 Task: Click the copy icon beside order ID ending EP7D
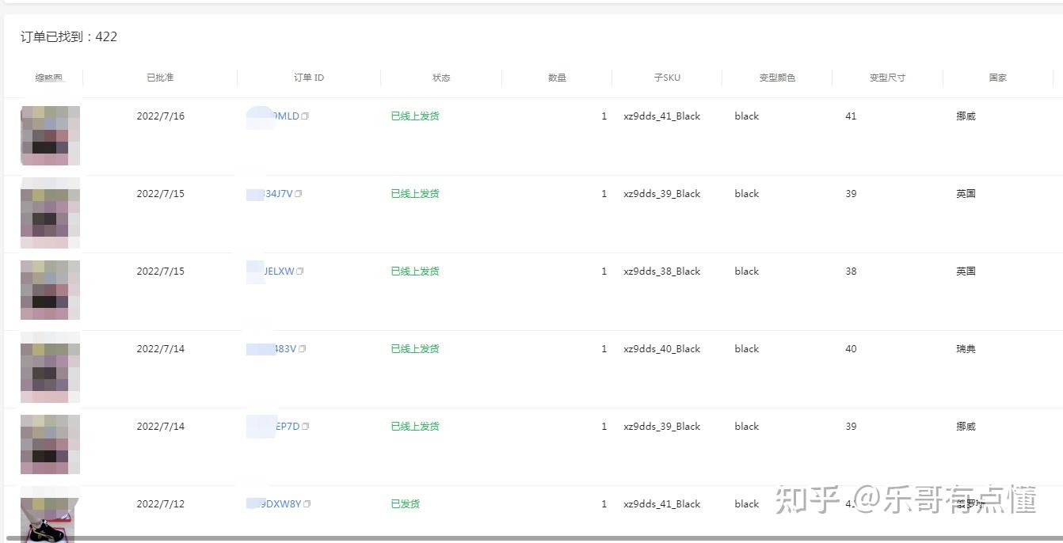pos(306,426)
